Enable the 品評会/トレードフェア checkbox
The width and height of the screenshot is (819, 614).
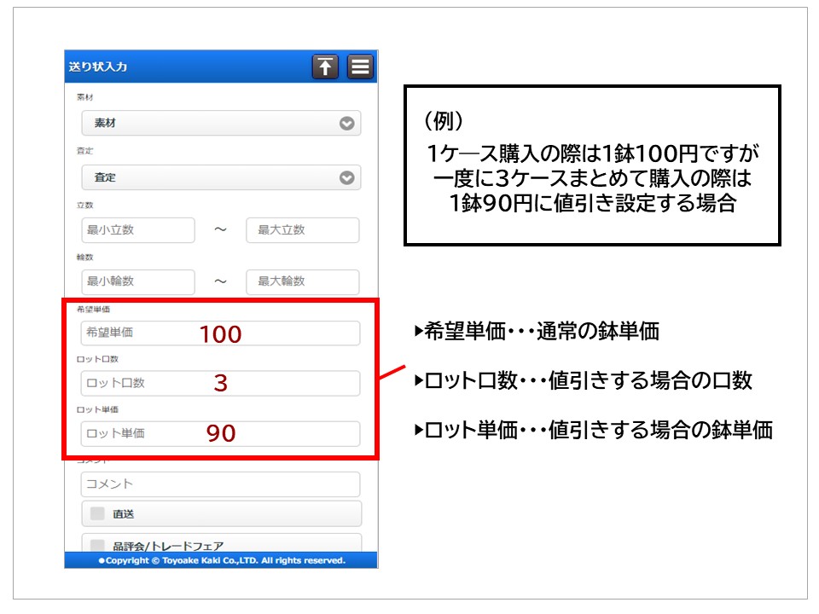coord(98,545)
